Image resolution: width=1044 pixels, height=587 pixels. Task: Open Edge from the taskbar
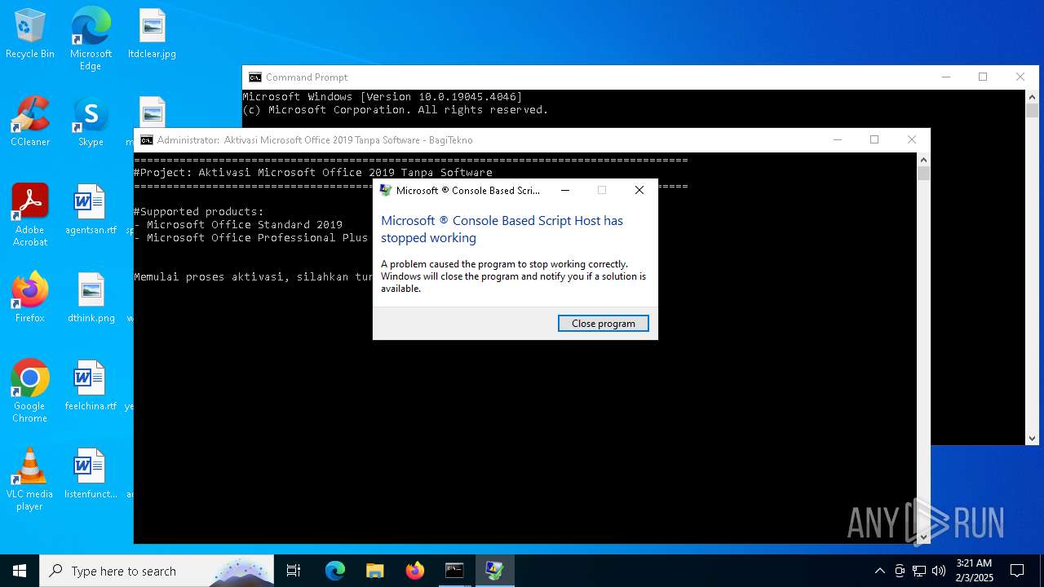click(x=335, y=571)
